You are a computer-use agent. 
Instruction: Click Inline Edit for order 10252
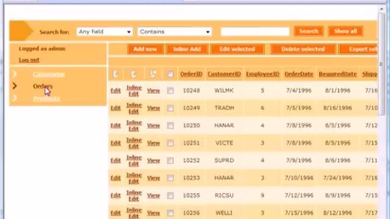(134, 161)
